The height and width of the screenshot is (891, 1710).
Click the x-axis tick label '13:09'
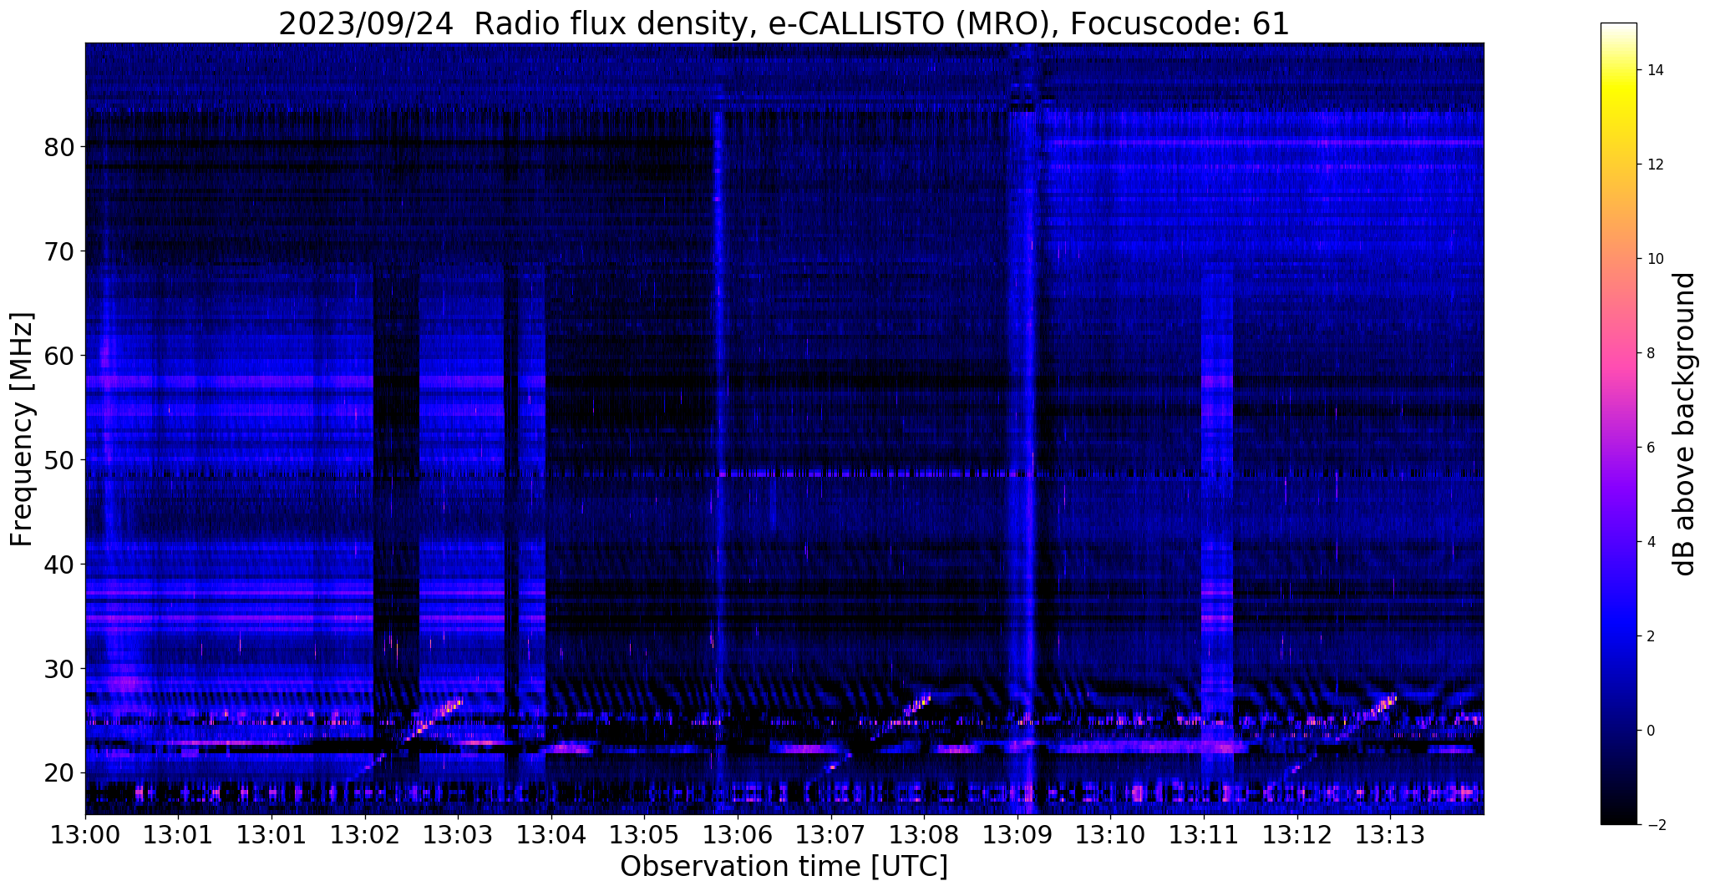point(1017,834)
